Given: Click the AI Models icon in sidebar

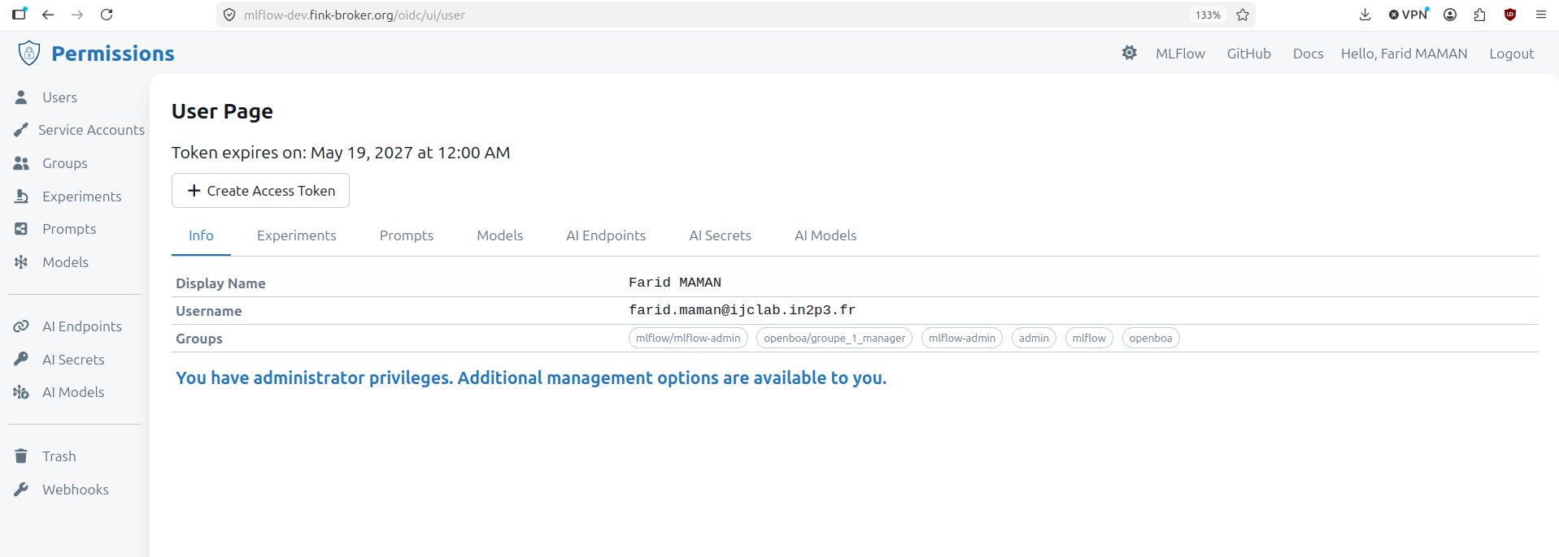Looking at the screenshot, I should 21,392.
